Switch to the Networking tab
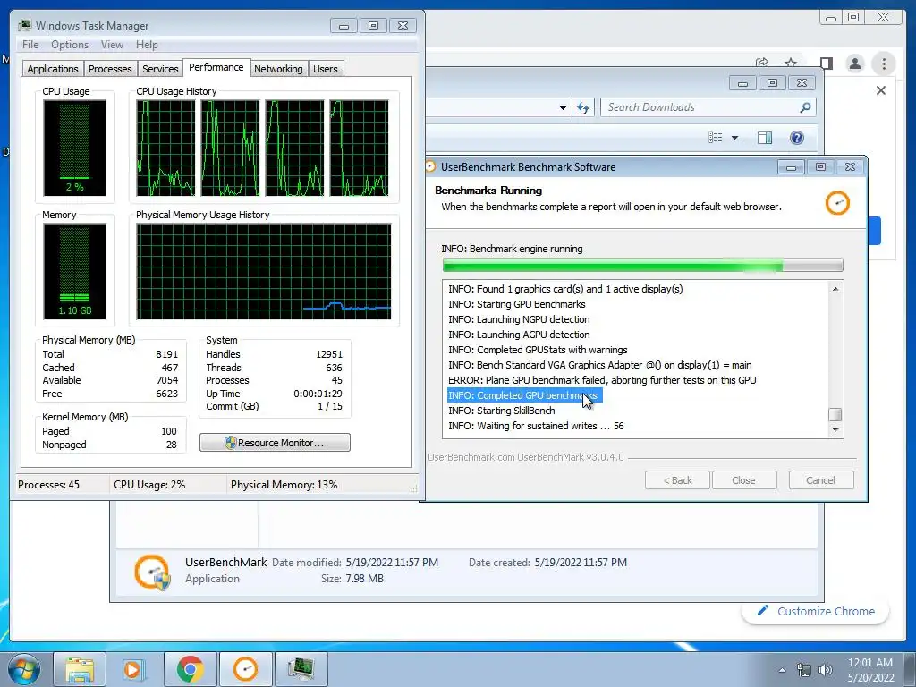Viewport: 916px width, 687px height. click(x=279, y=69)
